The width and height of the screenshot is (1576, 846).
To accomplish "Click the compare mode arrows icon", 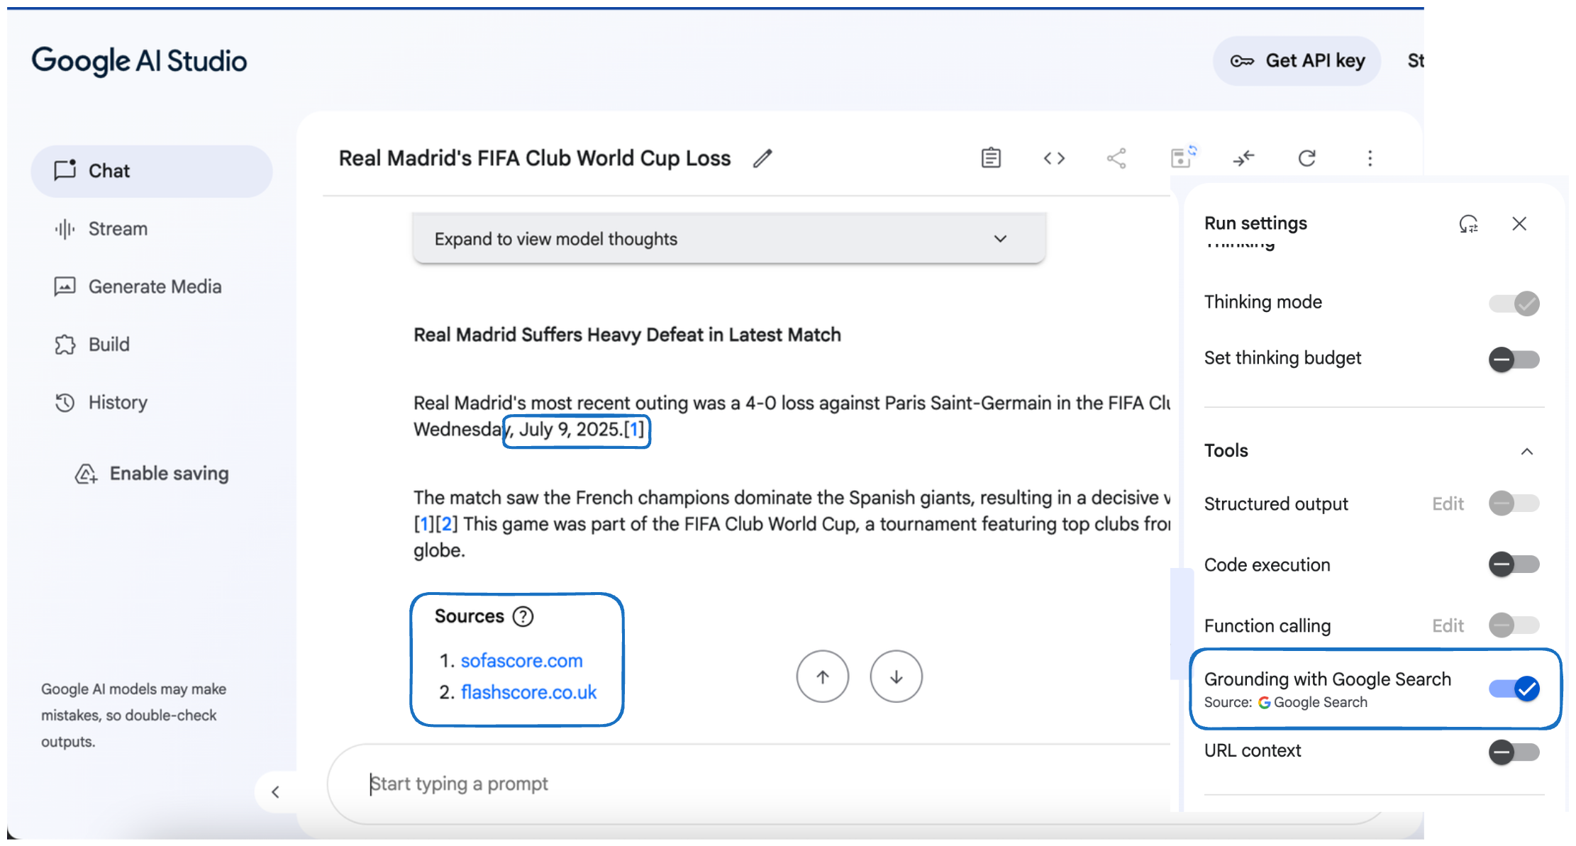I will coord(1243,158).
